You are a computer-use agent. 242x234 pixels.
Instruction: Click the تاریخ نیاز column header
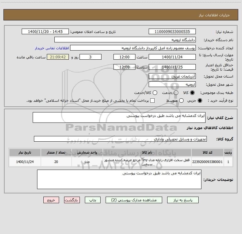[25, 152]
